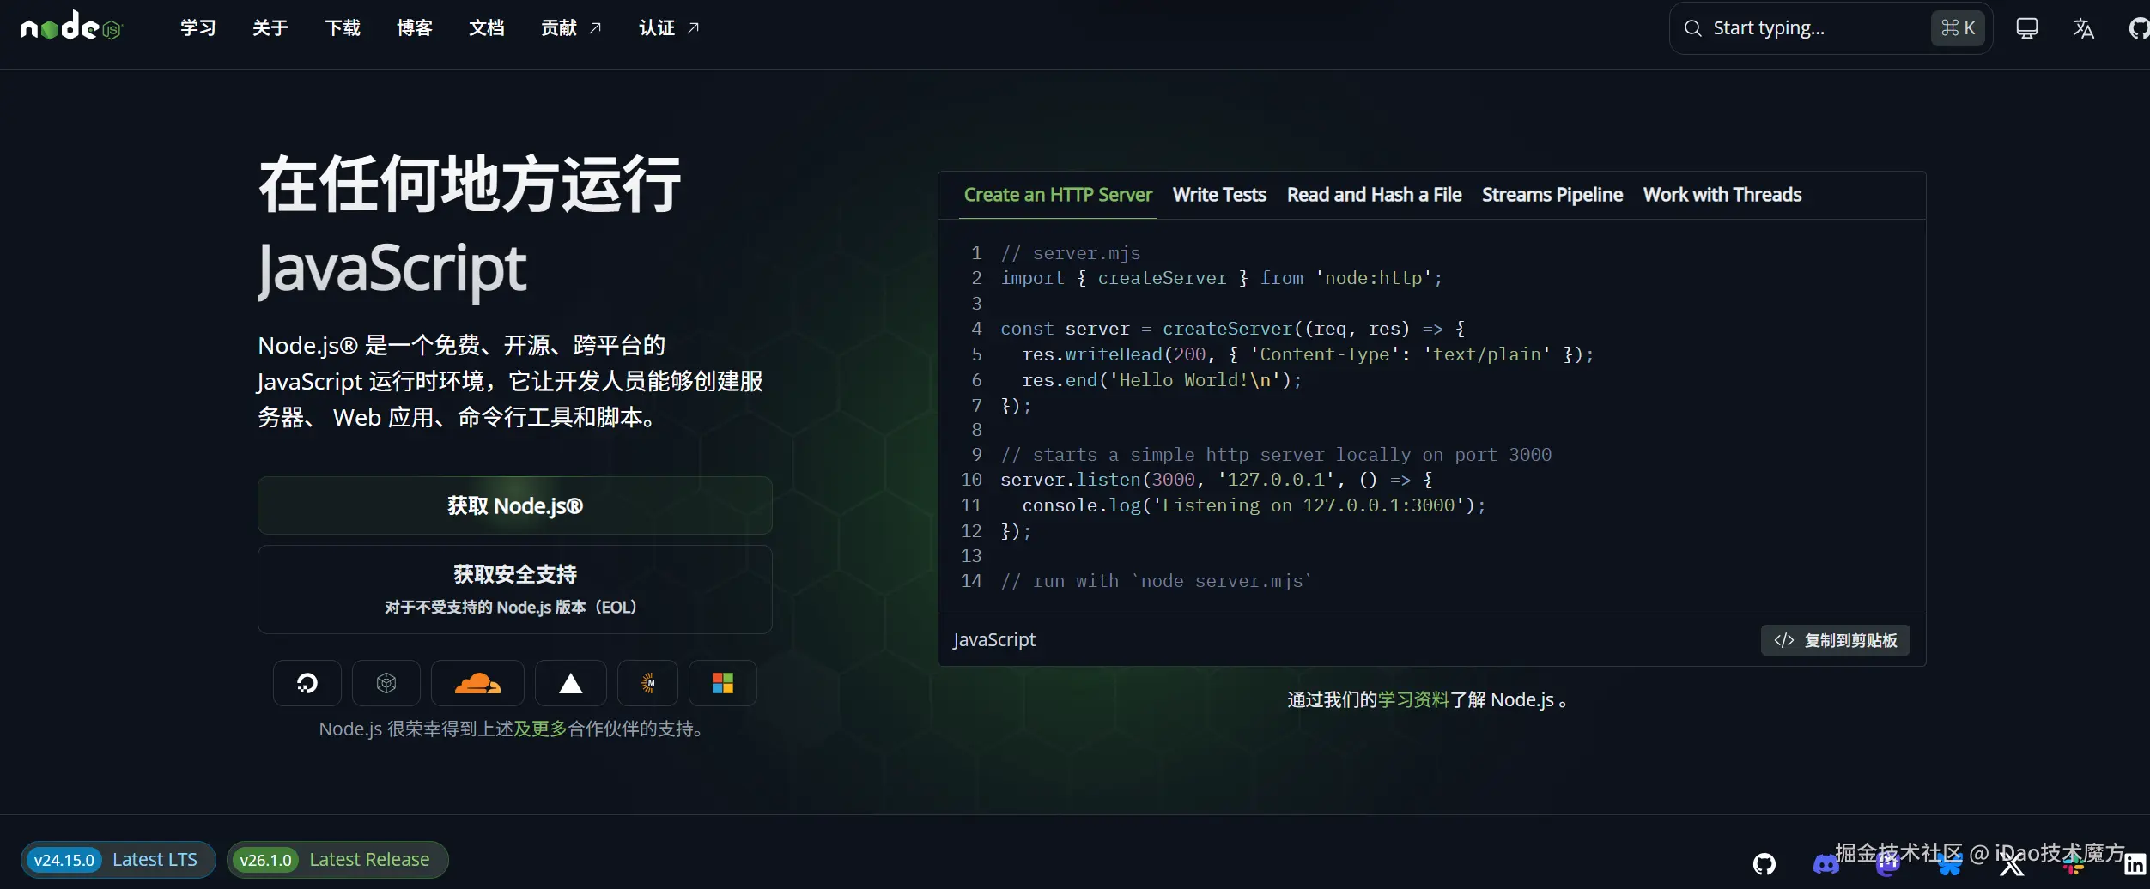The height and width of the screenshot is (889, 2150).
Task: Click the description paragraph starting with Node.js® 是一个免费
Action: (510, 381)
